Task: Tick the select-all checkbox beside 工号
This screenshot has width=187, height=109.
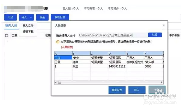Action: click(7, 35)
